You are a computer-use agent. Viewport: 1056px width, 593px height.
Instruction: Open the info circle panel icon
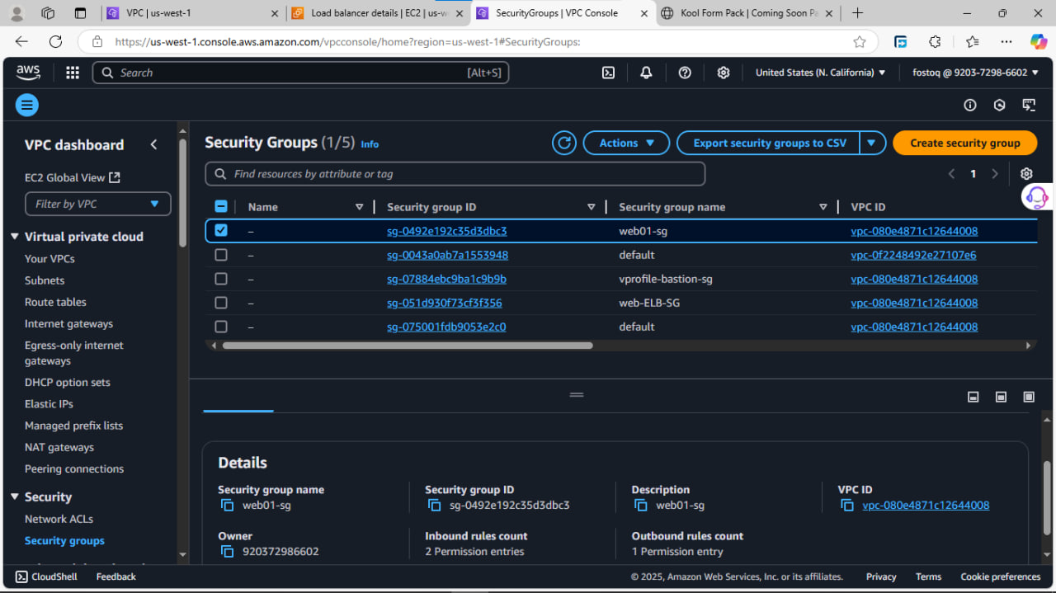tap(970, 105)
